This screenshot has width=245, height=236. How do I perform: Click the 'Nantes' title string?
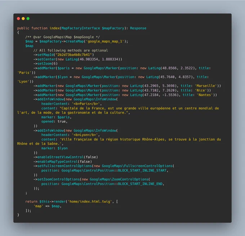[205, 95]
